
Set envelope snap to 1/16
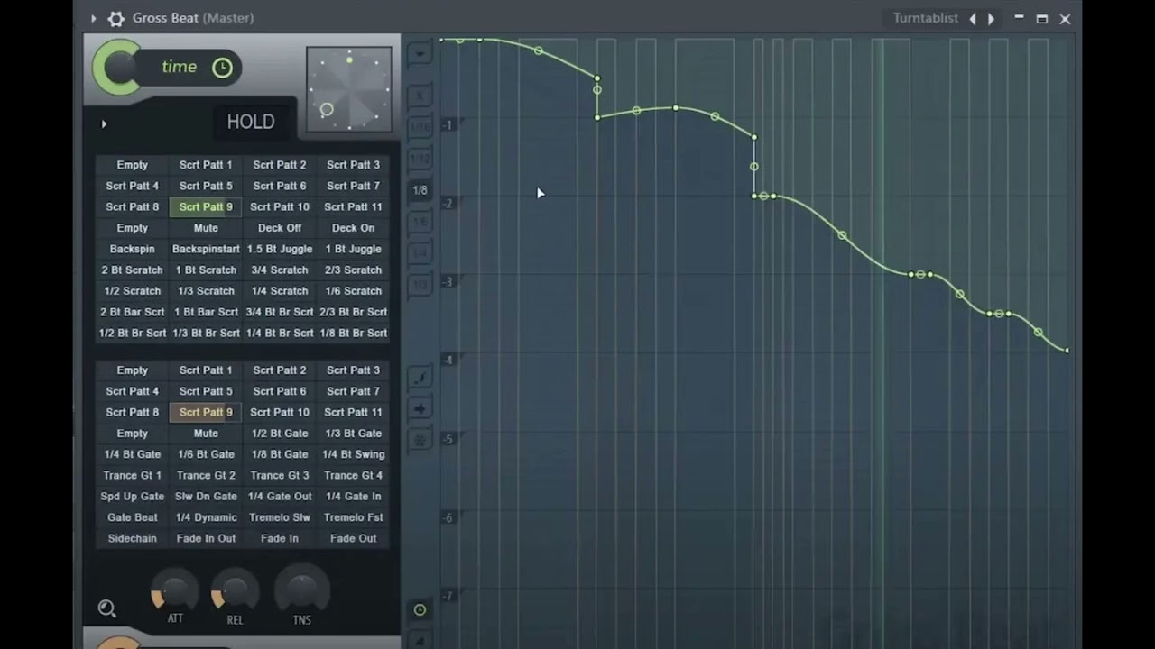tap(420, 127)
